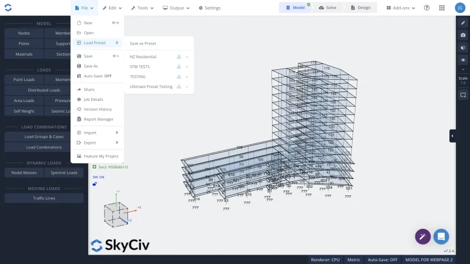Open the Nodes panel button
Screen dimensions: 470x264
pos(24,33)
